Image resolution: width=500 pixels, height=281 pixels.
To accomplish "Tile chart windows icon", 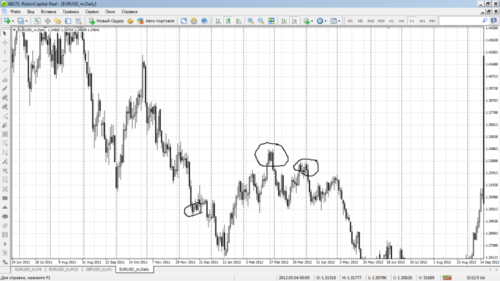I will point(271,21).
